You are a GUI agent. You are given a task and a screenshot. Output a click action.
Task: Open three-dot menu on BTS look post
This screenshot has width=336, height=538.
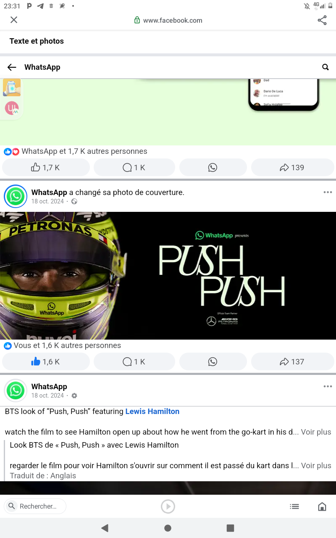[328, 387]
